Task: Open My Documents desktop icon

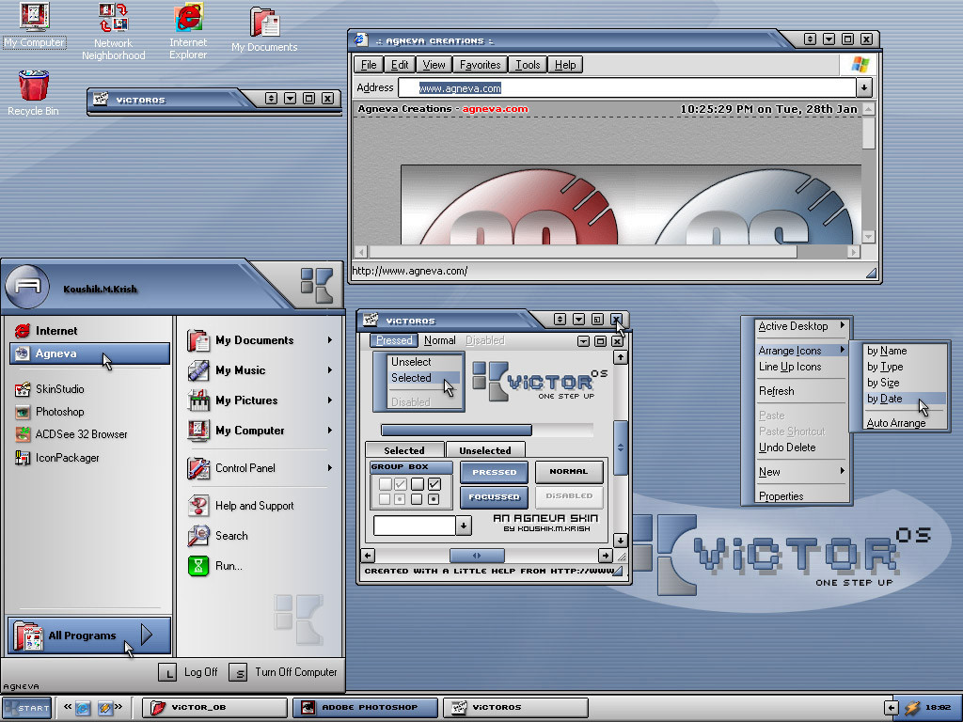Action: tap(264, 30)
